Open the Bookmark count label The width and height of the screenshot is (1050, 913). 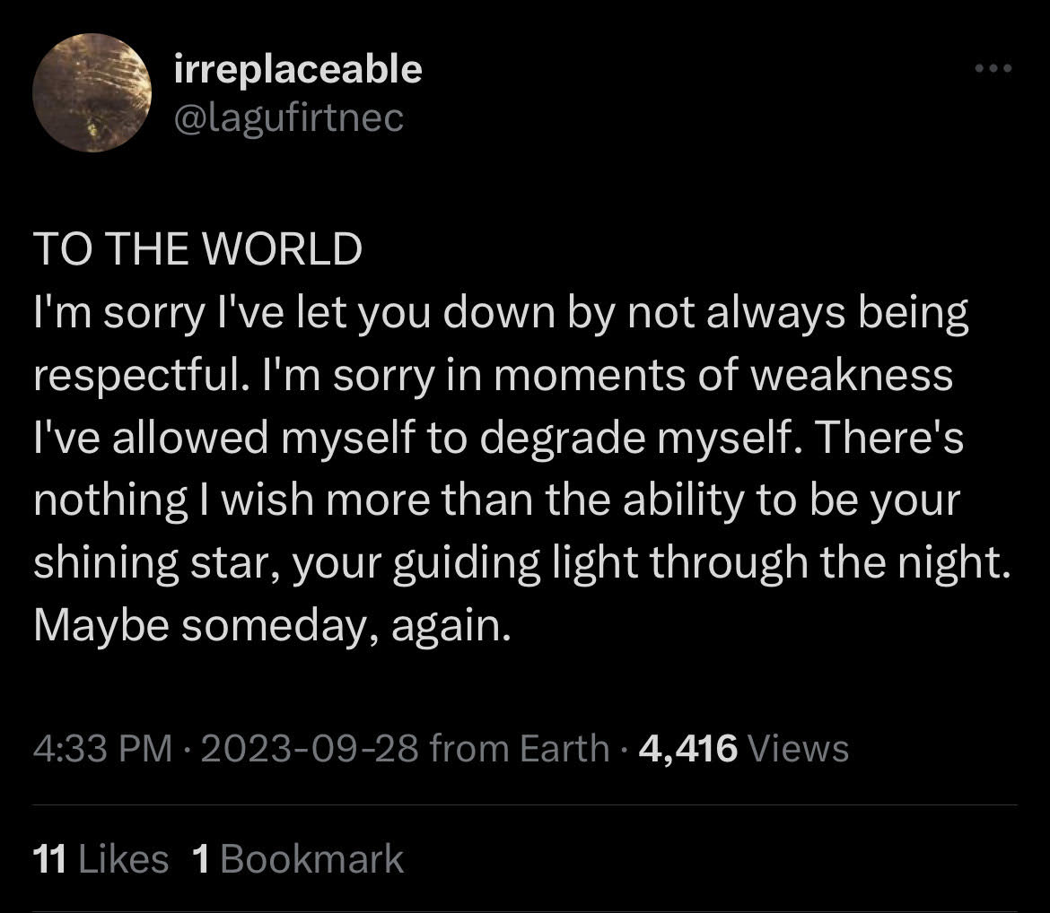coord(312,859)
